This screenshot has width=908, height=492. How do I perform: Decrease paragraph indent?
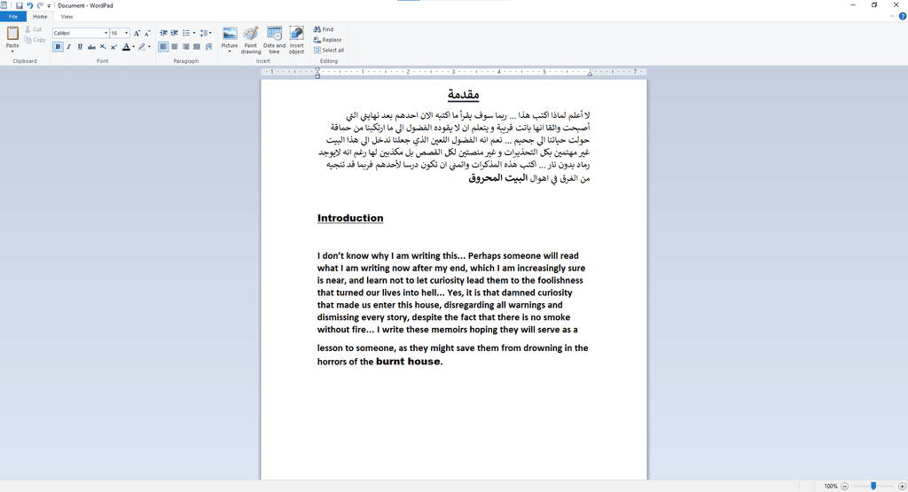pos(163,33)
